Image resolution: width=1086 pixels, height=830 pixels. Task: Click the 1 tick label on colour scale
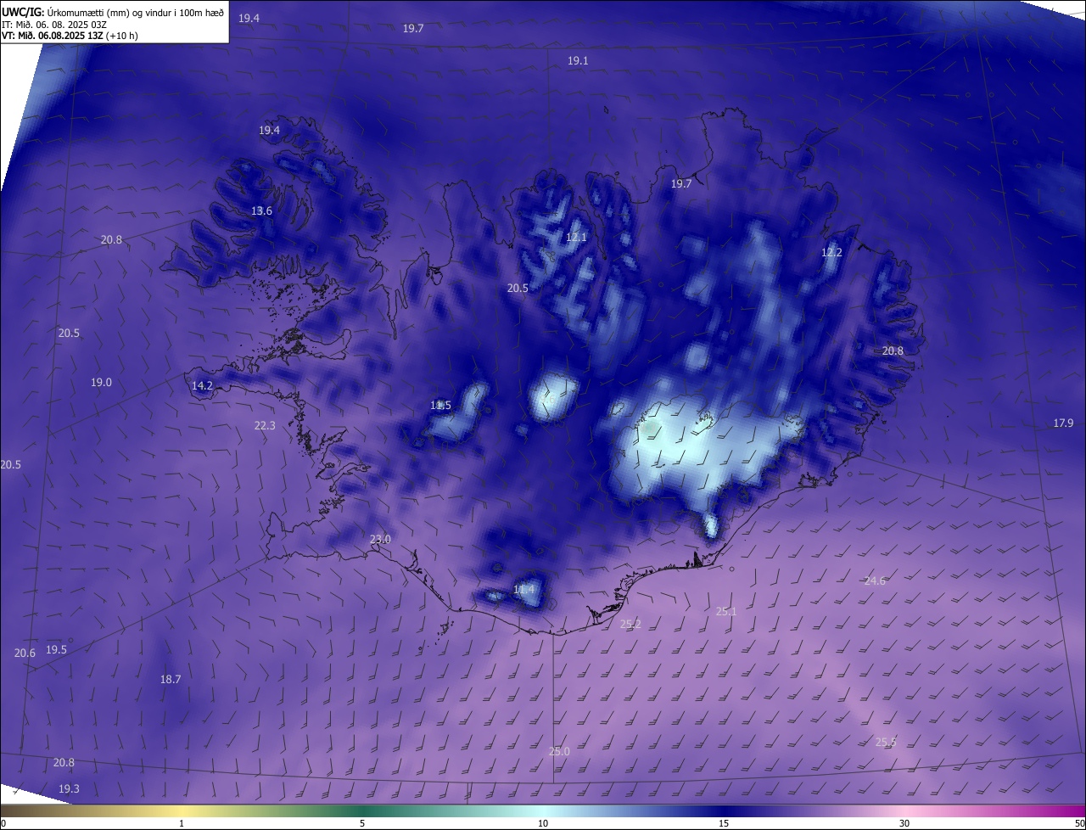point(182,824)
